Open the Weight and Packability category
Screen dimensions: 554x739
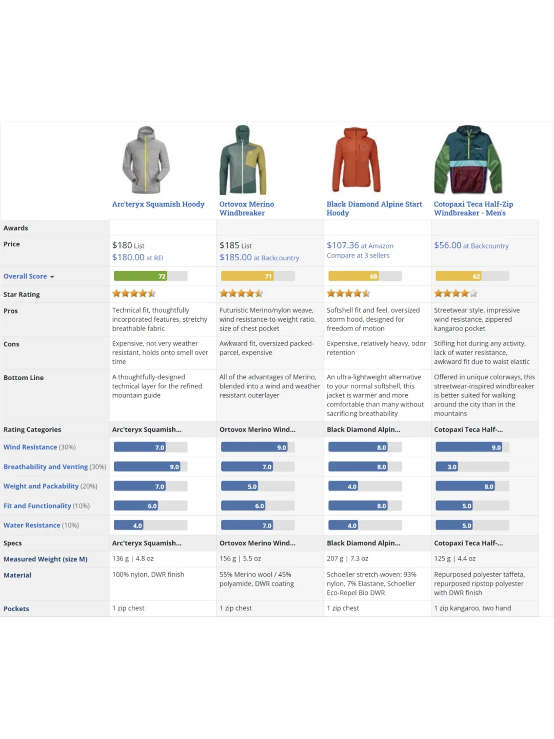[x=41, y=486]
